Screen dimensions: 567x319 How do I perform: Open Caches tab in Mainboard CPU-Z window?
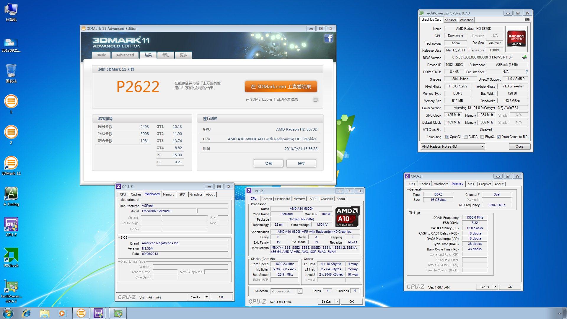[136, 194]
